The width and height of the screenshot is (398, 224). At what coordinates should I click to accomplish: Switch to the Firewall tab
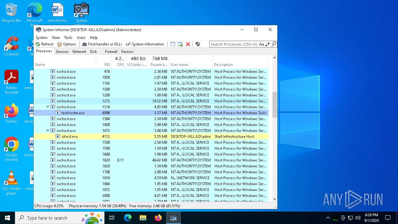111,52
